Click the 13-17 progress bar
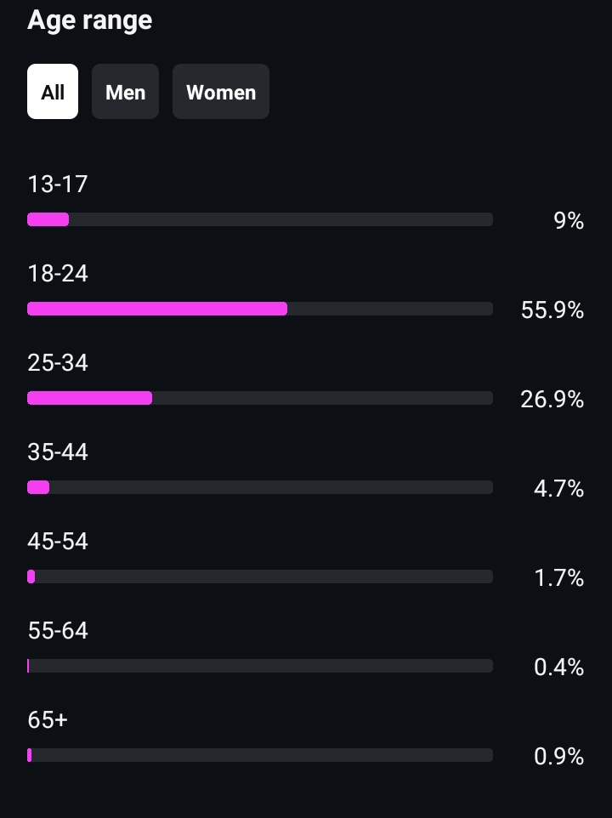Image resolution: width=612 pixels, height=818 pixels. tap(260, 219)
